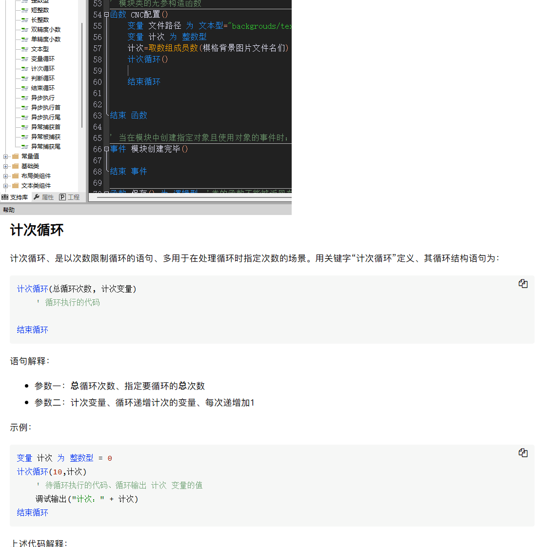Click the 布局类组件 folder icon
Image resolution: width=538 pixels, height=547 pixels.
coord(16,176)
